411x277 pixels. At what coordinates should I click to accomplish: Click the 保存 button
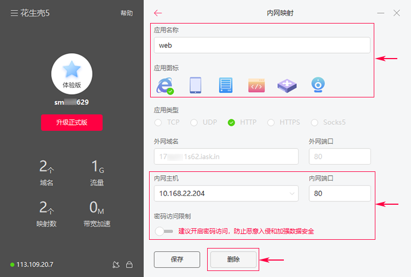177,259
